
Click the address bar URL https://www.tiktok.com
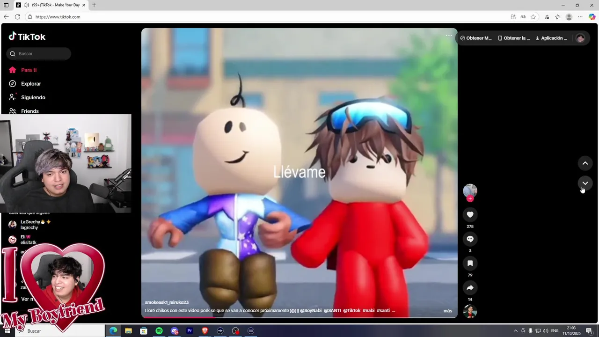(x=58, y=17)
